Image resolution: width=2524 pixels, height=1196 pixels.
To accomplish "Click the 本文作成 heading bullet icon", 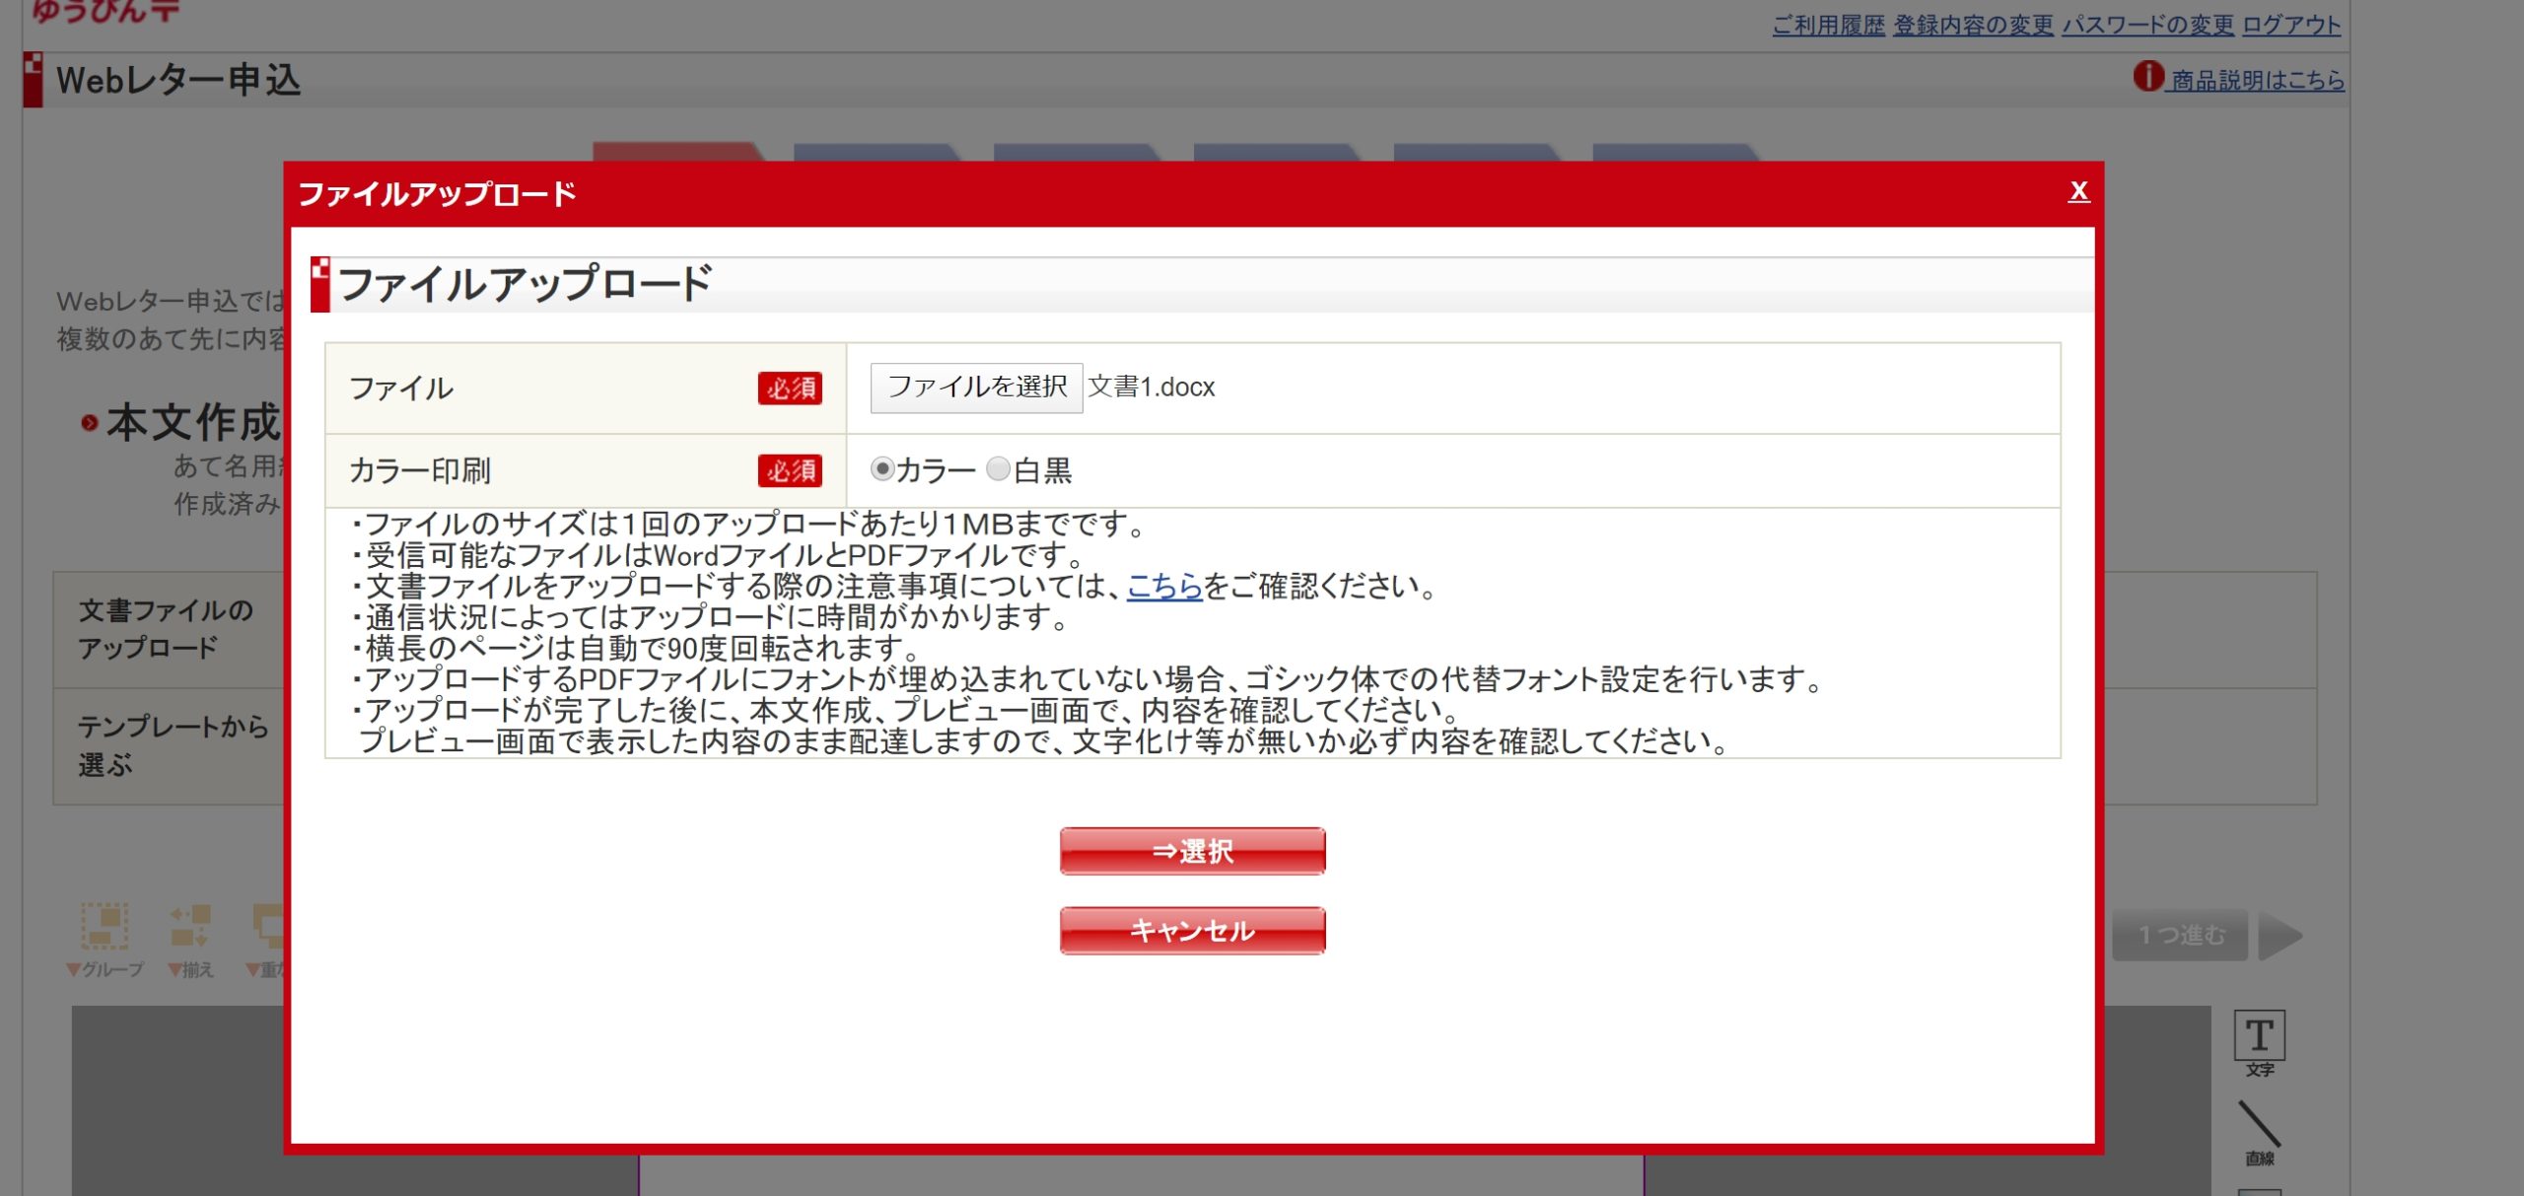I will pos(90,423).
